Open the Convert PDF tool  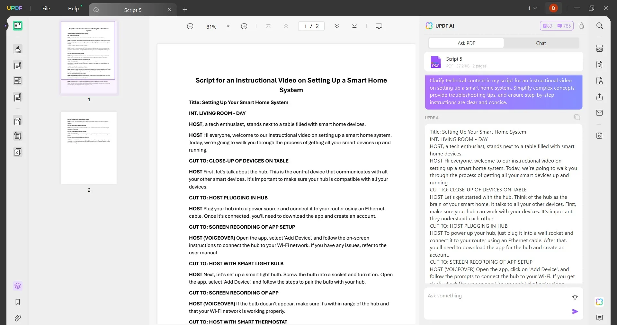[x=600, y=65]
